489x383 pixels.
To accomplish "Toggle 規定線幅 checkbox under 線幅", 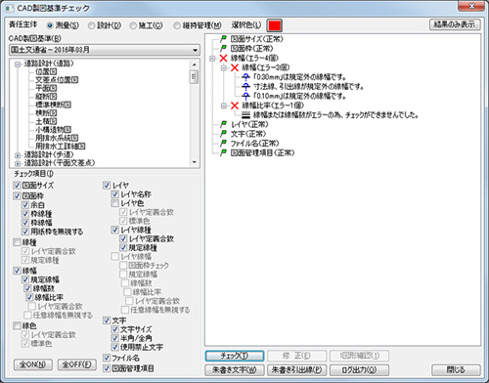I will coord(25,279).
